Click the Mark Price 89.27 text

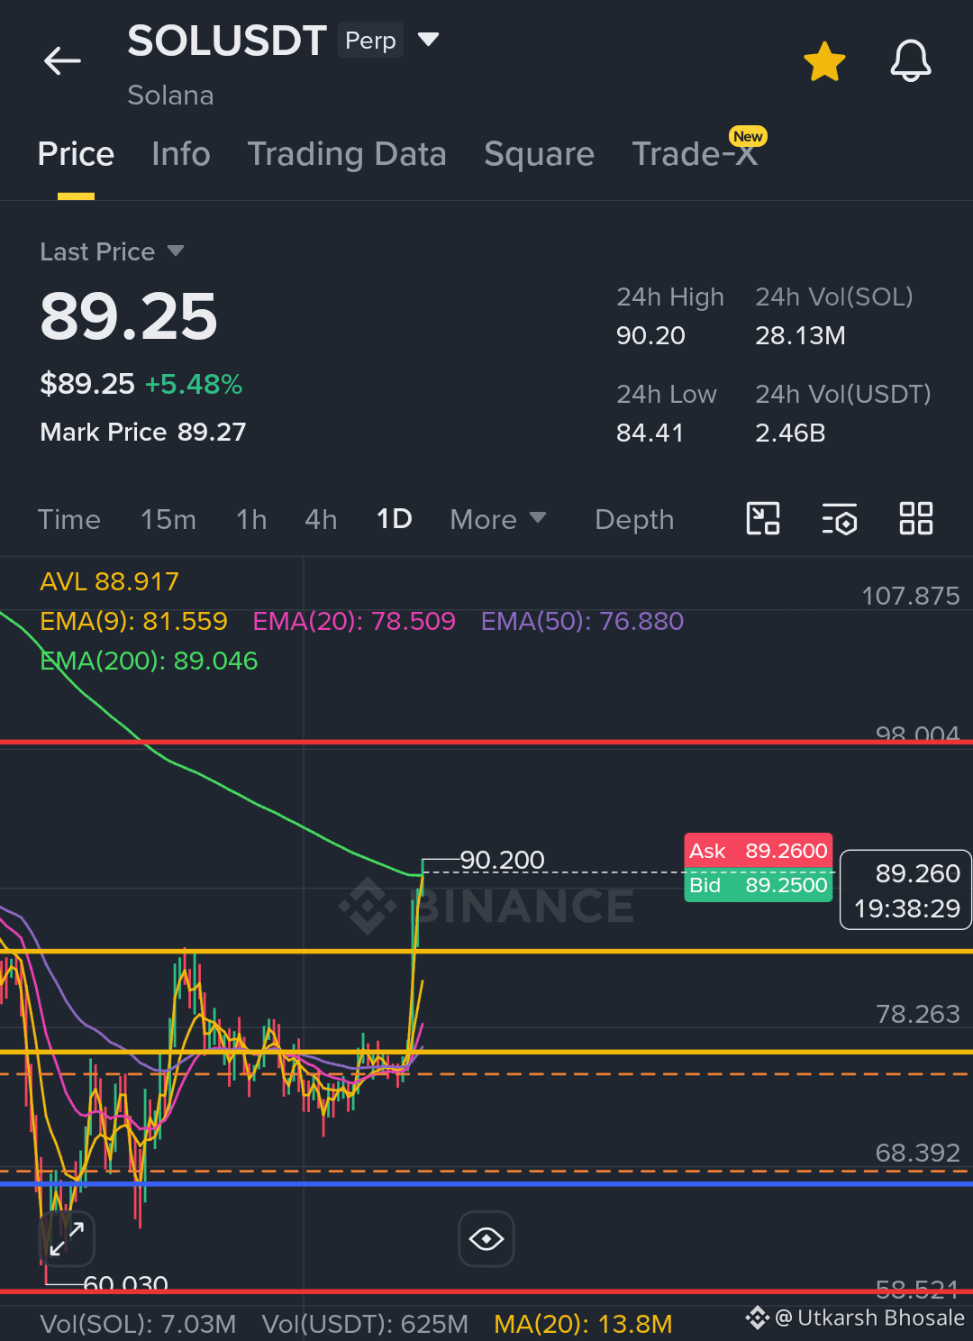point(142,433)
